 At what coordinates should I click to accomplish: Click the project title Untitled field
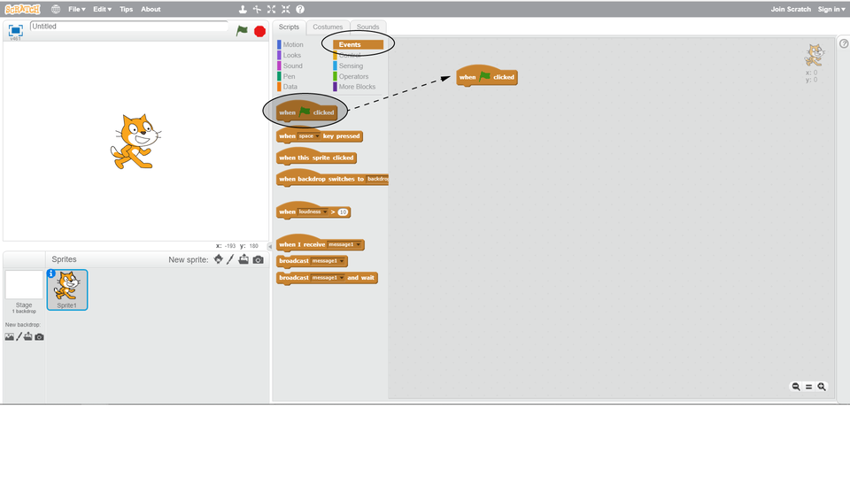click(128, 27)
